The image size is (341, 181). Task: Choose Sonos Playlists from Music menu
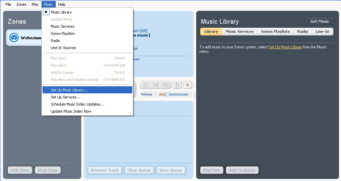click(x=87, y=33)
